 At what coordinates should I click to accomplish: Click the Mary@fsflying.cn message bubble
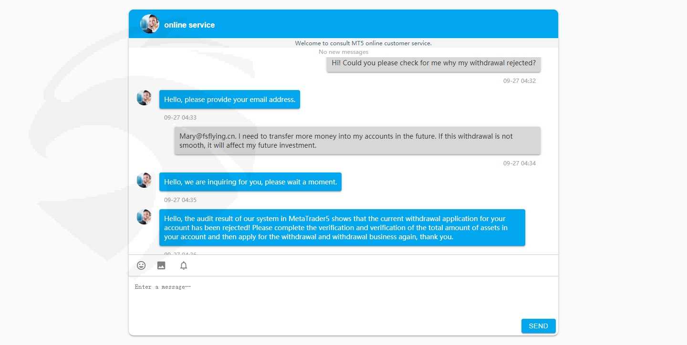pos(357,141)
